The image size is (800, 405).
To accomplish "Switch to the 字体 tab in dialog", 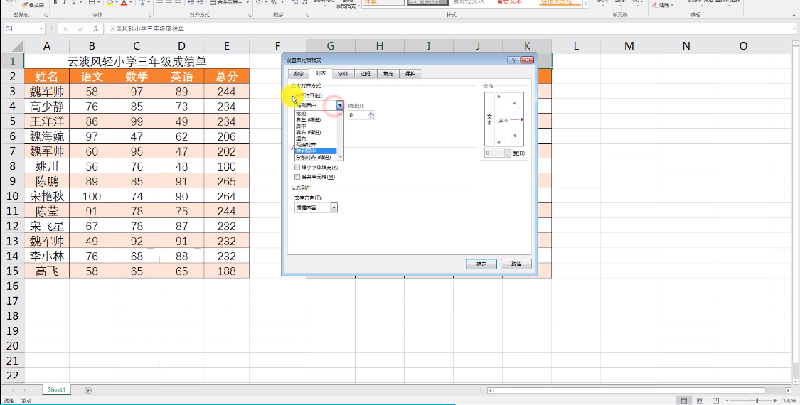I will tap(343, 74).
